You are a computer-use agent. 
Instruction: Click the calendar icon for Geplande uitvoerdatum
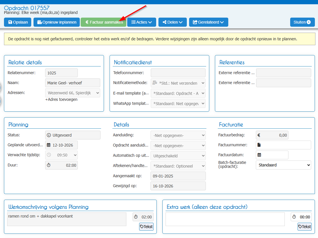[x=49, y=145]
